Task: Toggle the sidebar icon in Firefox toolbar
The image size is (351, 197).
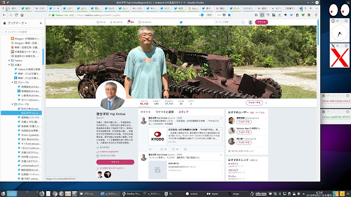Action: pos(262,15)
